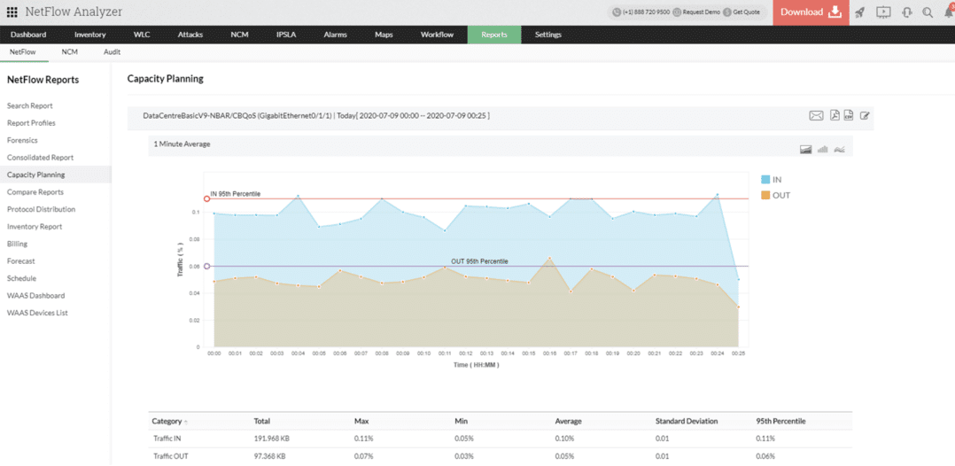The image size is (955, 466).
Task: Click the IN 95th Percentile marker
Action: pos(206,198)
